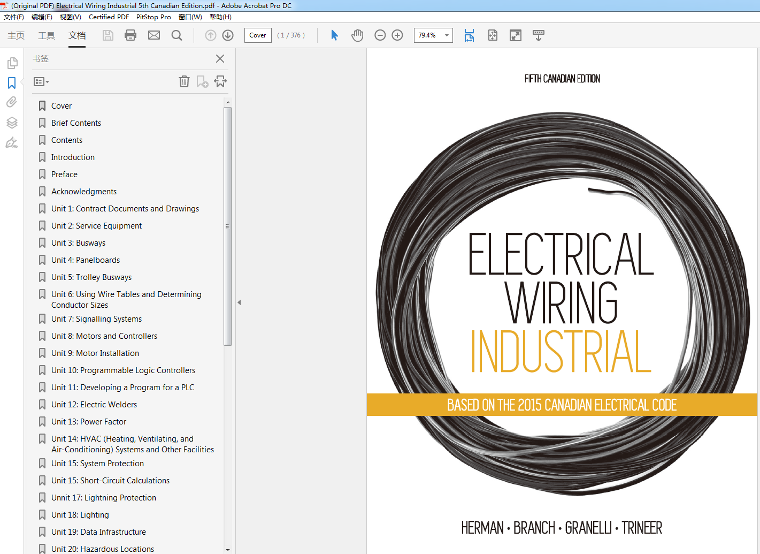Click the Full screen mode icon
Screen dimensions: 760x554
pyautogui.click(x=516, y=35)
